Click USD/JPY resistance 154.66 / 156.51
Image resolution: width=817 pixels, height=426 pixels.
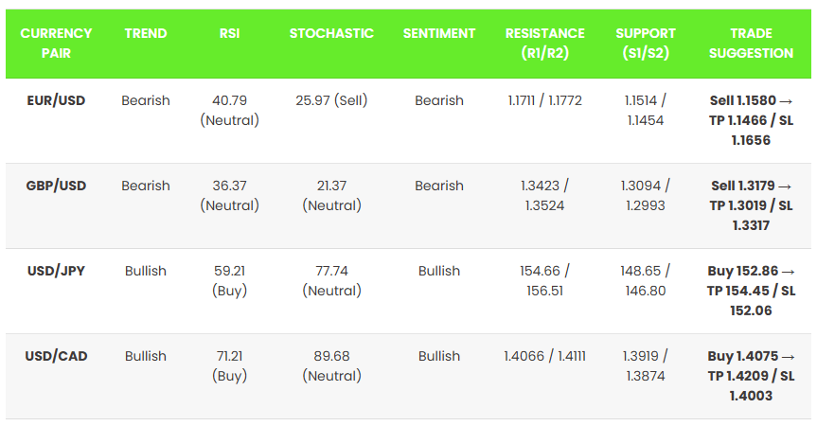pyautogui.click(x=545, y=280)
